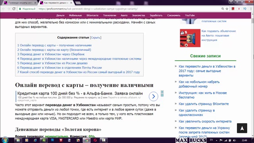The width and height of the screenshot is (254, 143).
Task: Open Opera from the taskbar
Action: click(95, 140)
